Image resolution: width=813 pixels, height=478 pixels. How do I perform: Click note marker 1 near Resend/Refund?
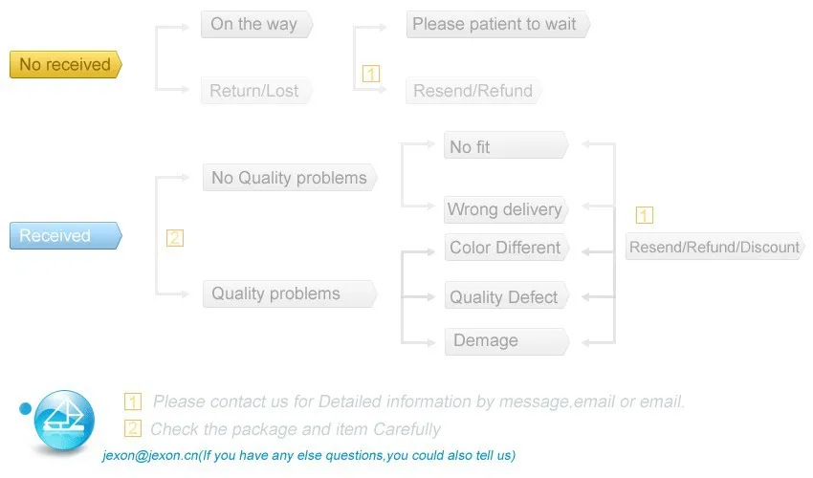371,73
